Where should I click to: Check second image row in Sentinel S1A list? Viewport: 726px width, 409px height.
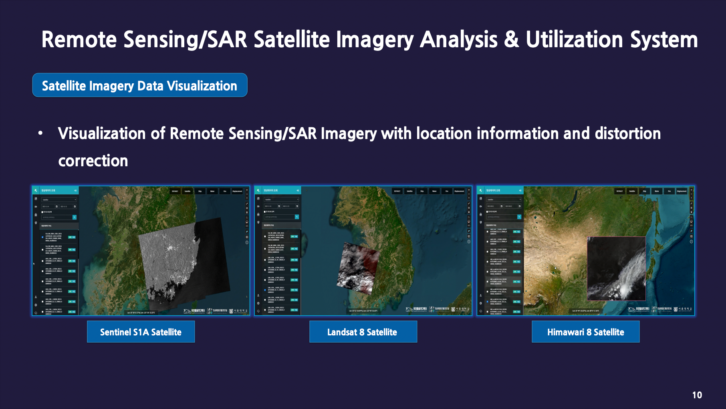[42, 250]
